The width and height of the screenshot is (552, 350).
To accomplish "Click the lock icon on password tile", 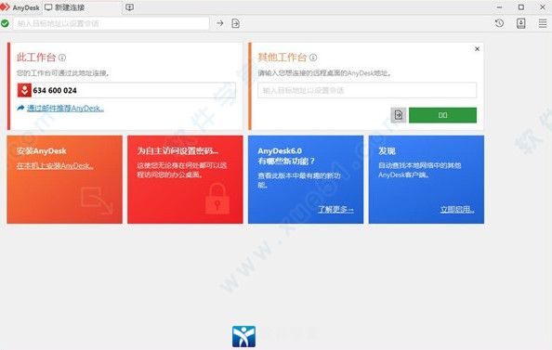I will tap(217, 199).
